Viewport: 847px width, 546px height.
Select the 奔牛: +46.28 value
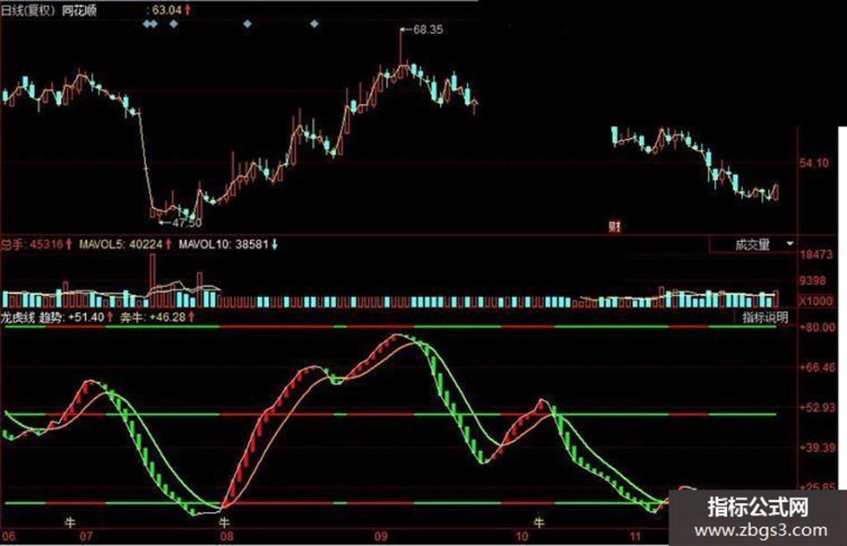click(157, 317)
